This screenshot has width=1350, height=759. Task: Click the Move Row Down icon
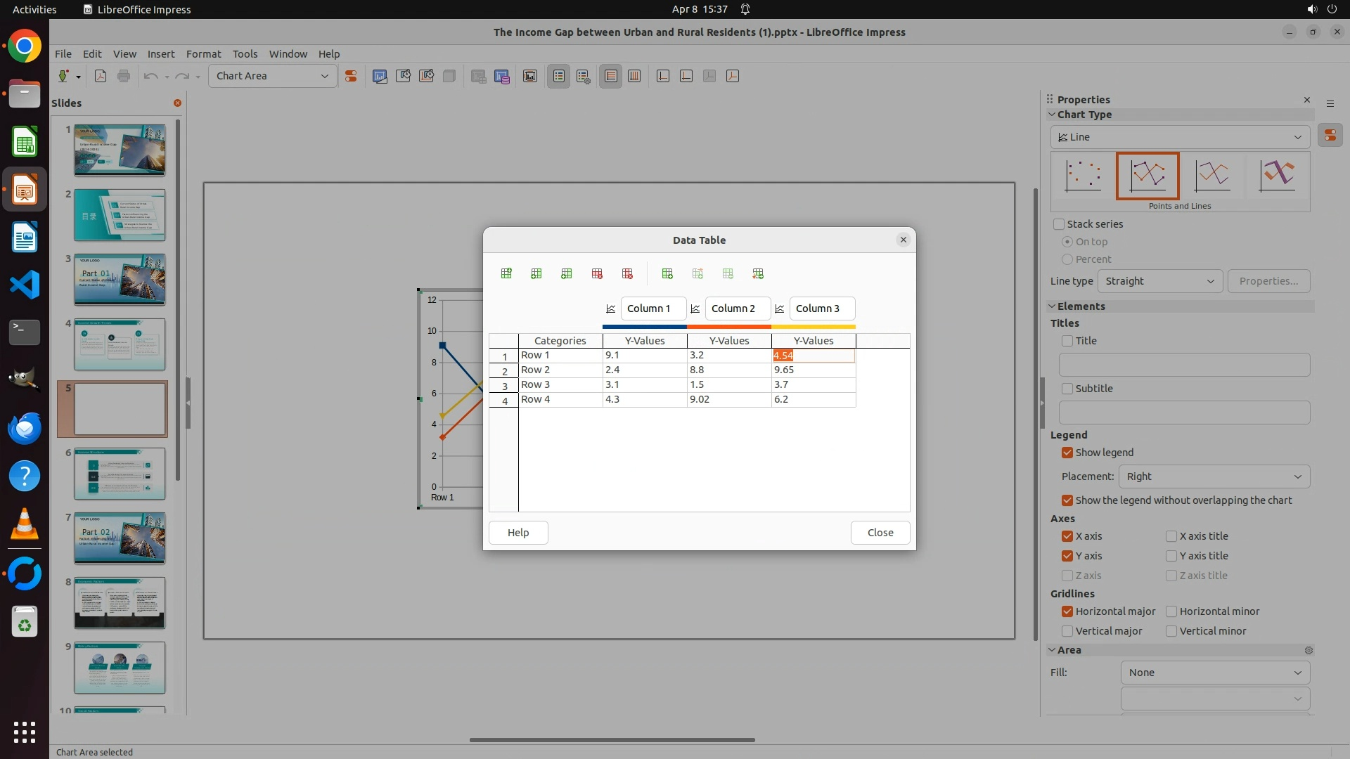tap(758, 273)
